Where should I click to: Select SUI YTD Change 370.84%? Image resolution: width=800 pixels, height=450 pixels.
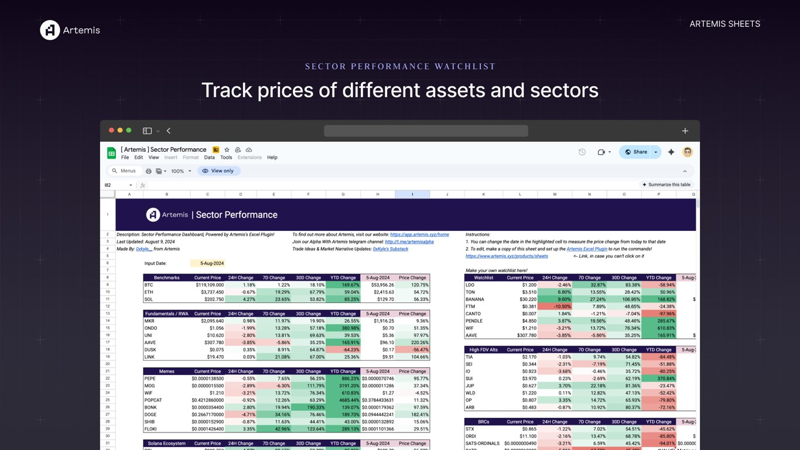(659, 379)
